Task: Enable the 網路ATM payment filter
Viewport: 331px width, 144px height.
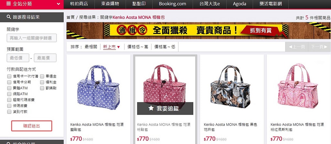Action: [x=9, y=94]
